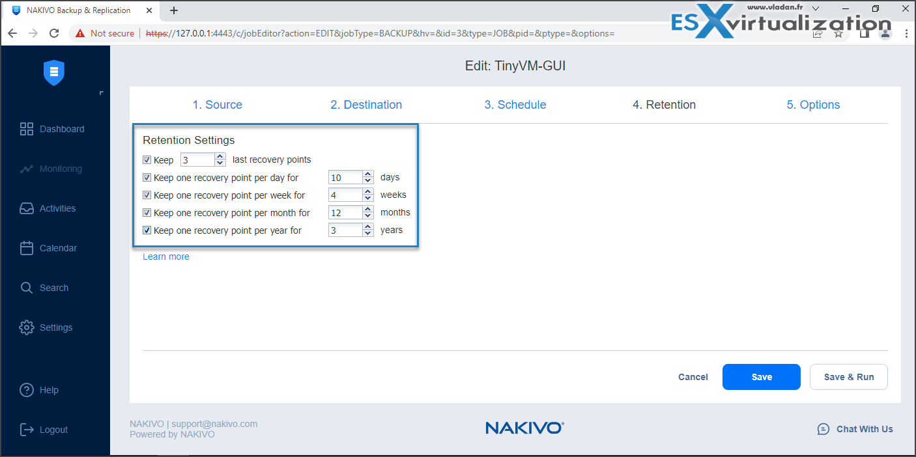This screenshot has height=457, width=916.
Task: Switch to the 2. Destination step
Action: coord(366,105)
